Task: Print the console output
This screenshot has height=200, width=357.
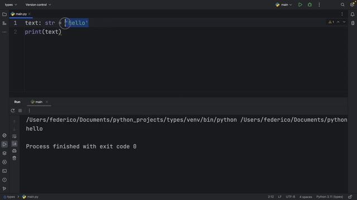Action: coord(15,151)
